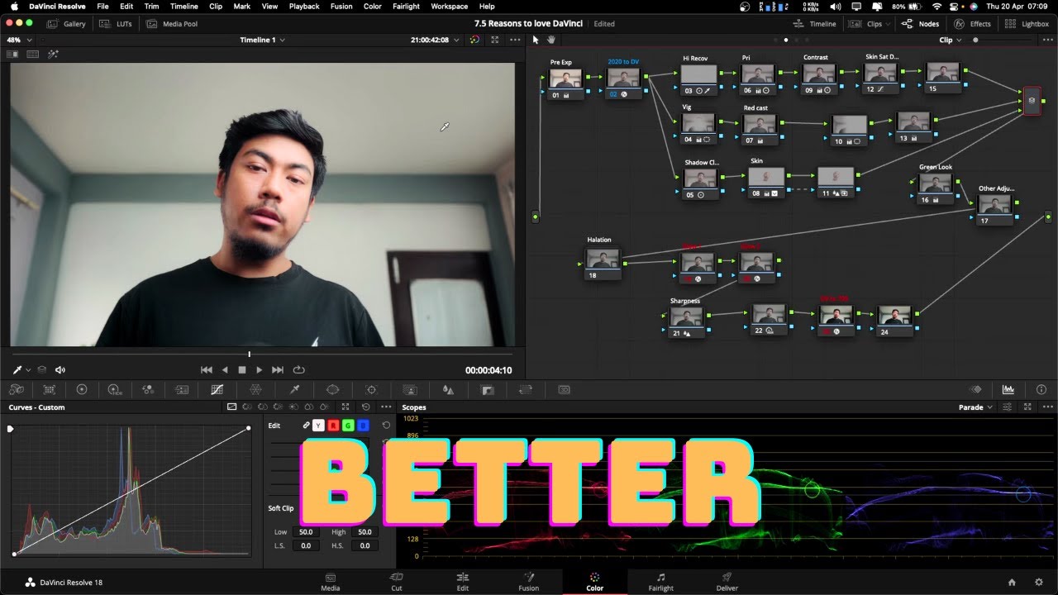This screenshot has width=1058, height=595.
Task: Switch to the Deliver page
Action: (727, 582)
